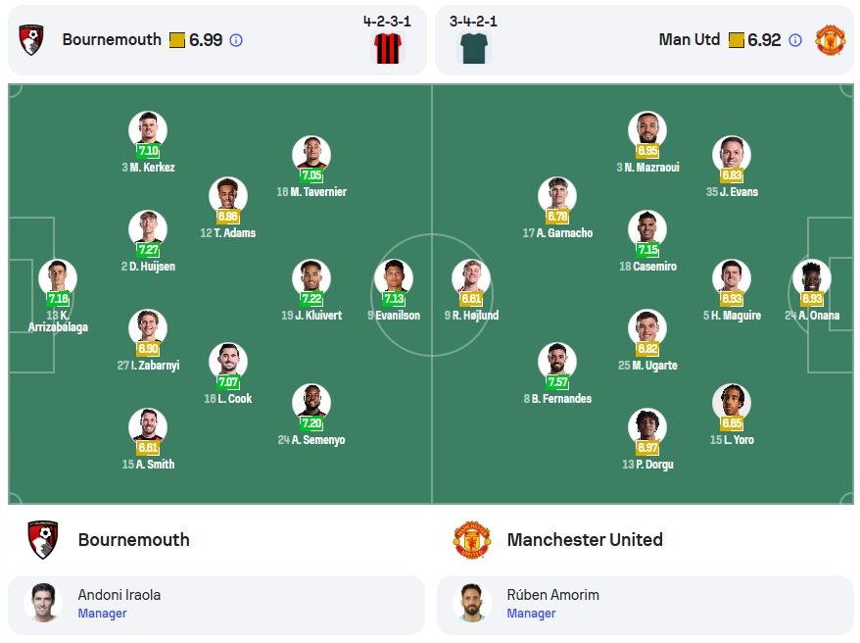The width and height of the screenshot is (860, 643).
Task: Click K. Arrizabalaga goalkeeper avatar
Action: pos(58,278)
